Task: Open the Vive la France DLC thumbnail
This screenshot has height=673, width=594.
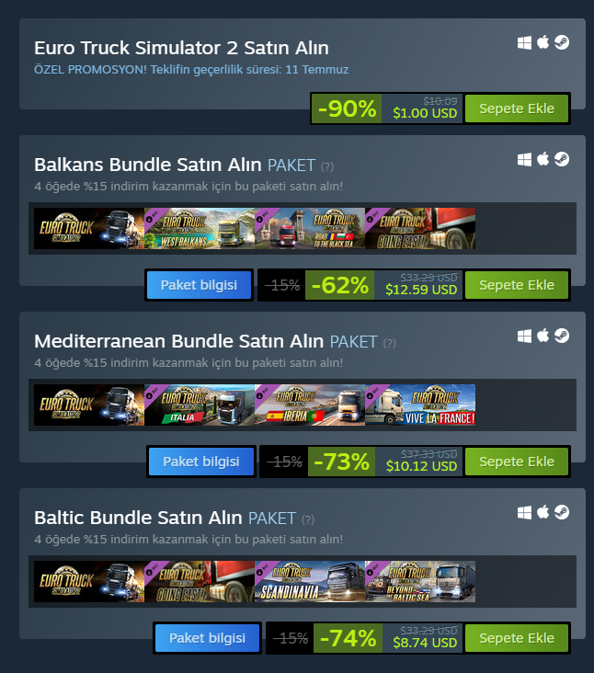Action: (420, 405)
